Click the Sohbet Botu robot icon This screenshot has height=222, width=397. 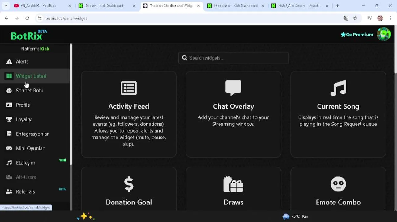click(x=9, y=90)
